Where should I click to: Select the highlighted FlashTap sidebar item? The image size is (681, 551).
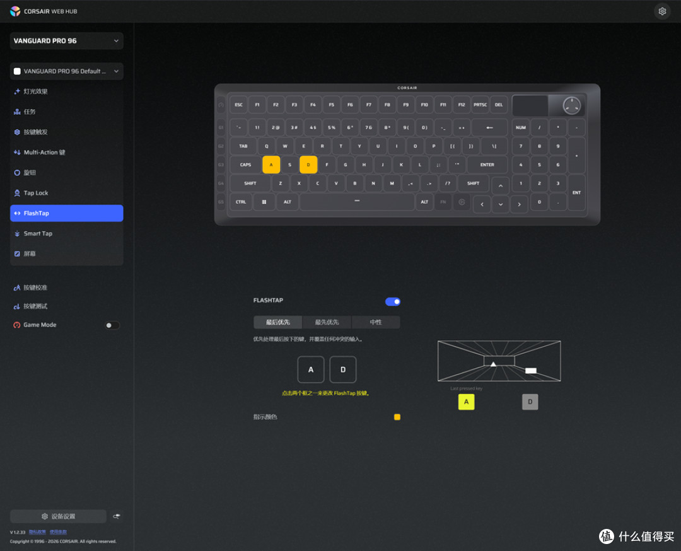coord(66,213)
